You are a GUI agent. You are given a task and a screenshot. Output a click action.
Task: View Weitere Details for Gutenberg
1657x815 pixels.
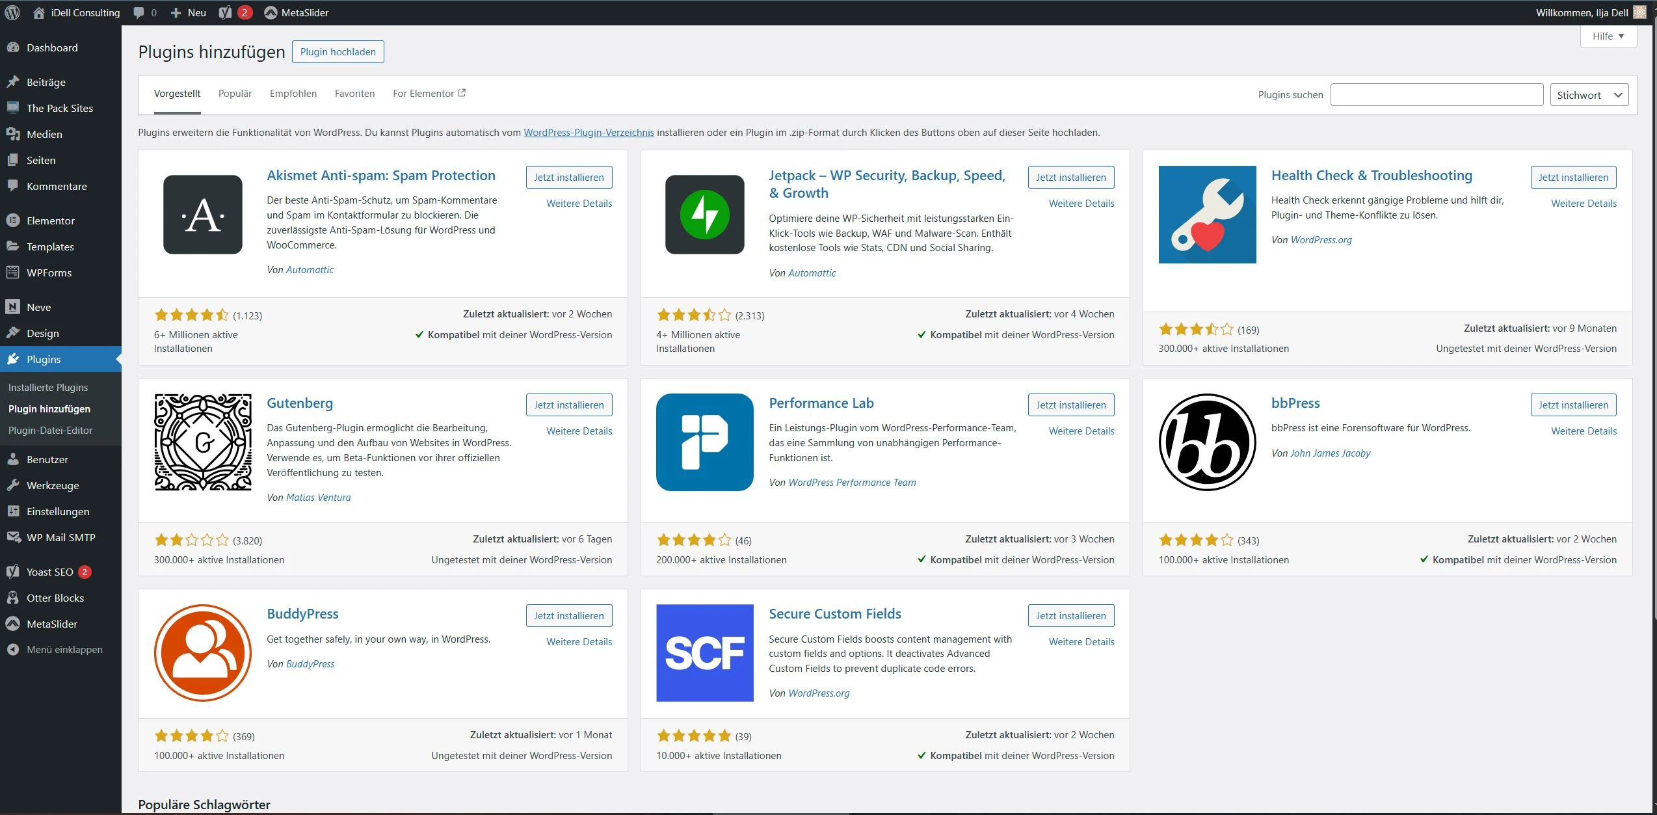[x=579, y=431]
